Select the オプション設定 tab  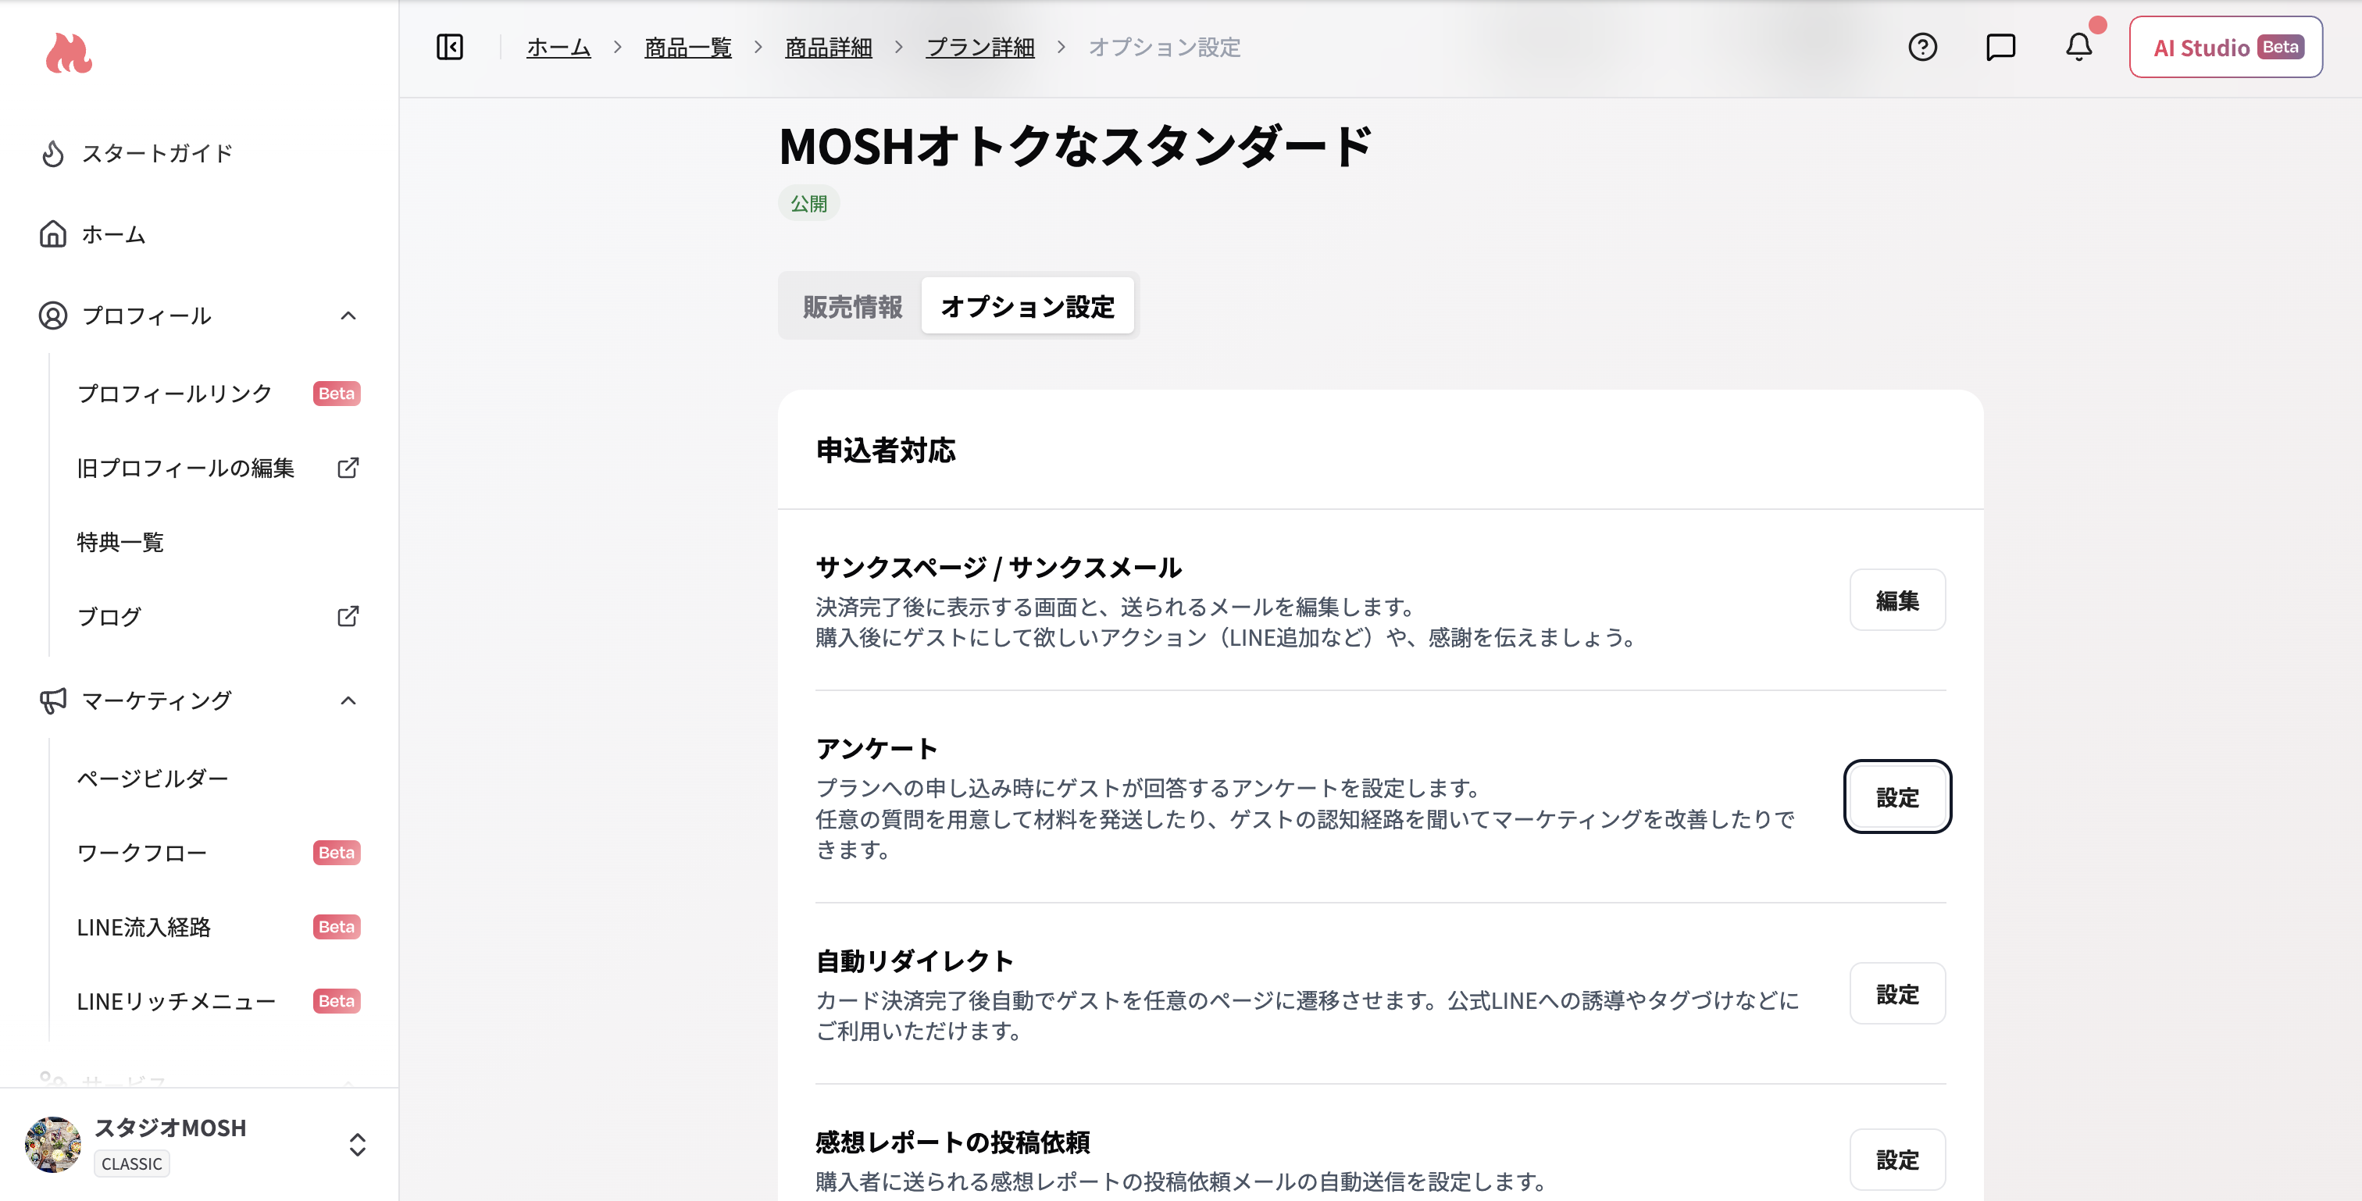[1027, 306]
